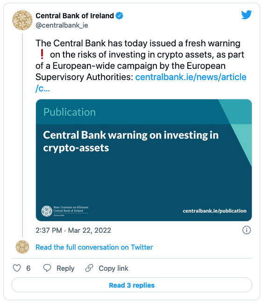This screenshot has width=263, height=304.
Task: Click the Twitter bird logo
Action: (x=246, y=15)
